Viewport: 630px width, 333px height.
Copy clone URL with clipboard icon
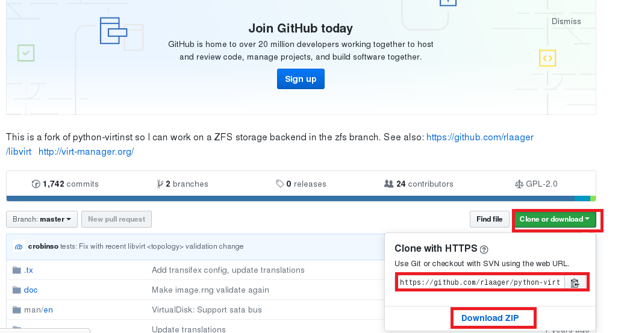click(575, 283)
